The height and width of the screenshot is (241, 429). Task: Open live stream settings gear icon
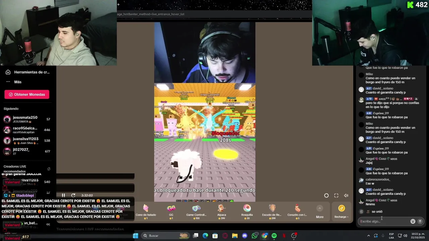click(x=326, y=196)
